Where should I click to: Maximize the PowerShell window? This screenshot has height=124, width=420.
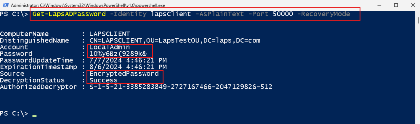click(x=396, y=5)
